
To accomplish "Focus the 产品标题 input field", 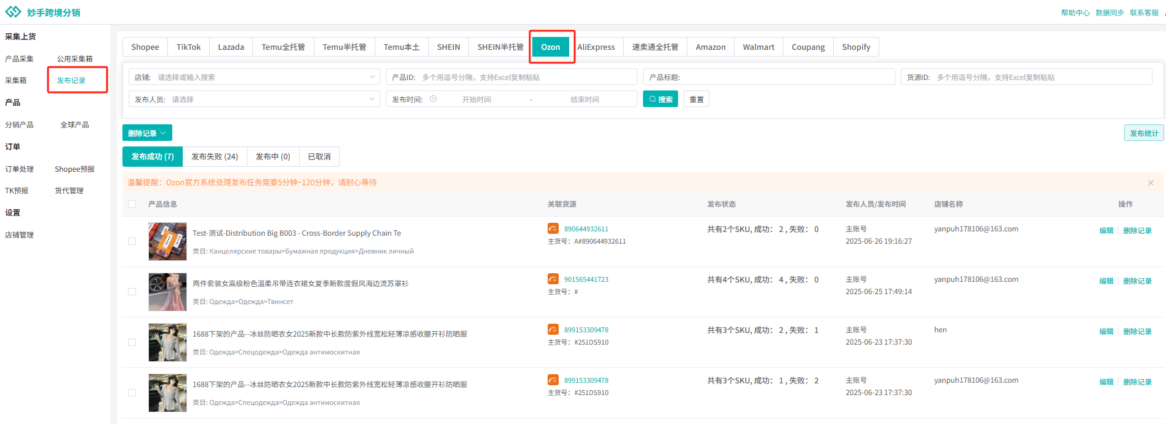I will pos(769,77).
